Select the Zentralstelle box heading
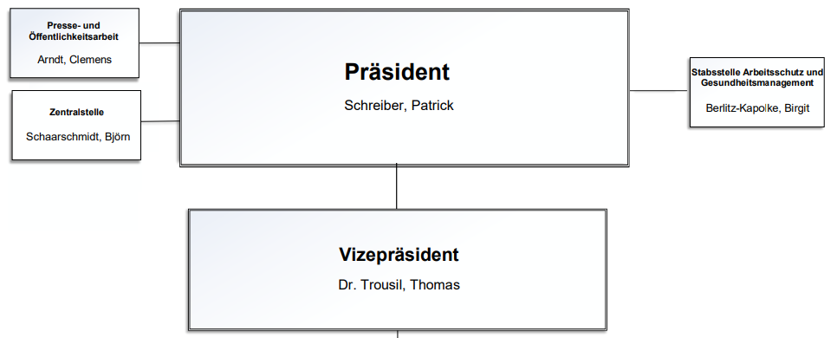 (76, 112)
